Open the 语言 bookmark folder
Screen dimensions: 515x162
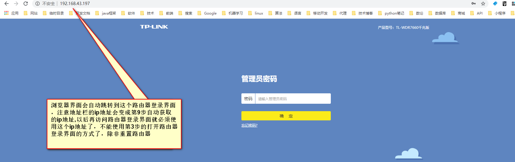294,13
